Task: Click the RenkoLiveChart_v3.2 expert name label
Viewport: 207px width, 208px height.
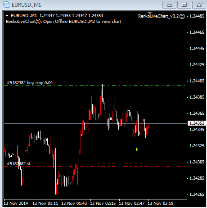Action: point(158,16)
